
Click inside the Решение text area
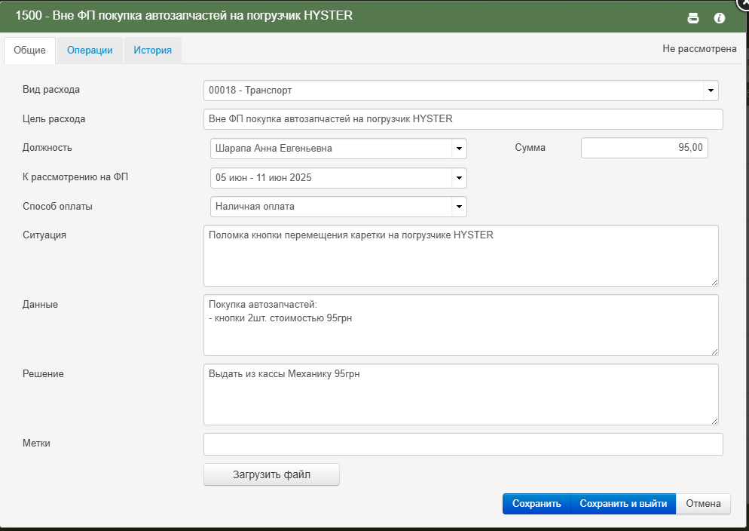(461, 394)
